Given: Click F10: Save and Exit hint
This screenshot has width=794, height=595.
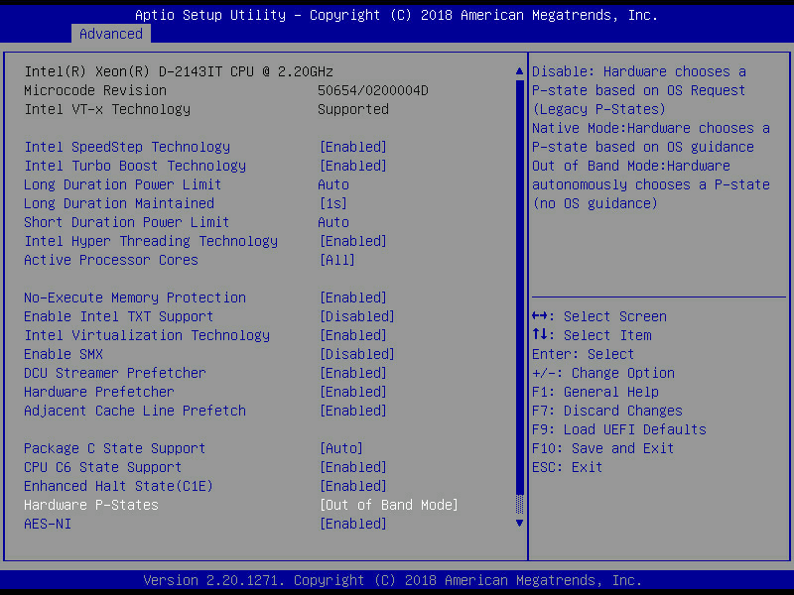Looking at the screenshot, I should tap(603, 448).
